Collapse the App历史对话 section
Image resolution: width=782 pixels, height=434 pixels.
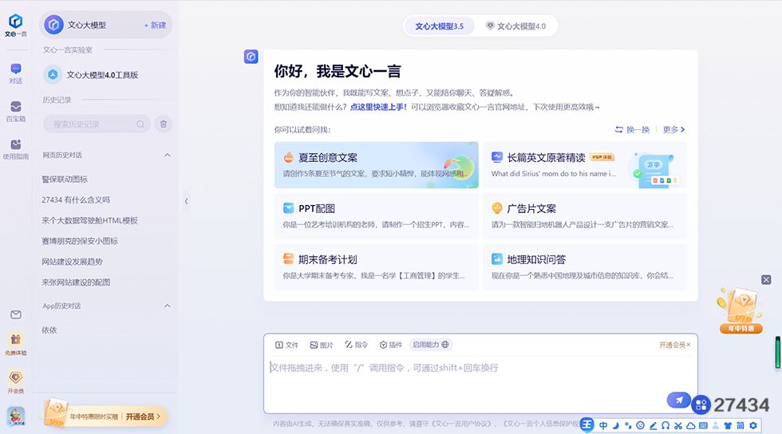(x=167, y=306)
